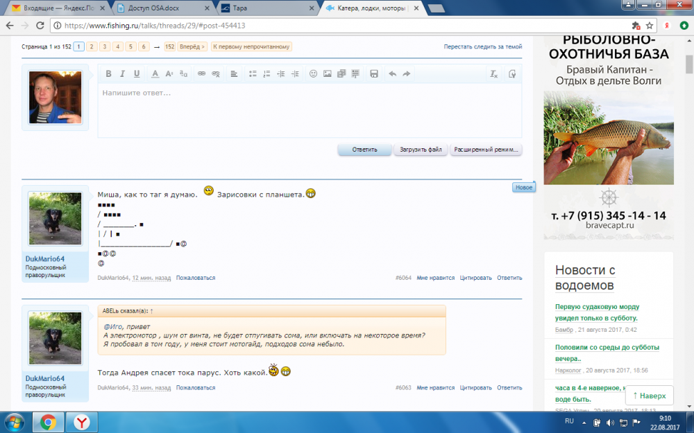This screenshot has height=433, width=694.
Task: Click into the Напишите ответ text field
Action: [x=310, y=111]
